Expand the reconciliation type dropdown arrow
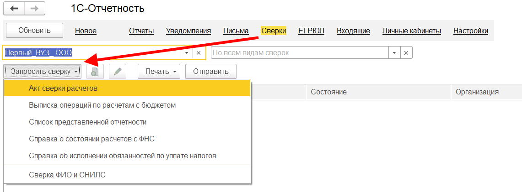 coord(395,53)
